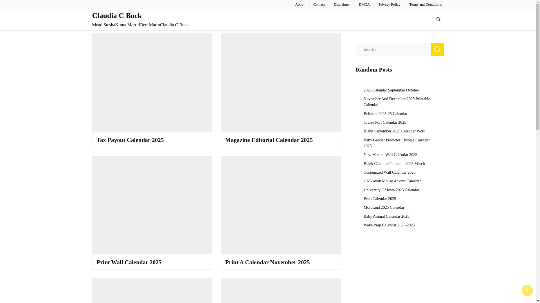Open the About menu item

300,4
